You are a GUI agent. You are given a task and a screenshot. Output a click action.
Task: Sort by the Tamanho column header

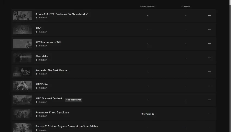[x=186, y=7]
